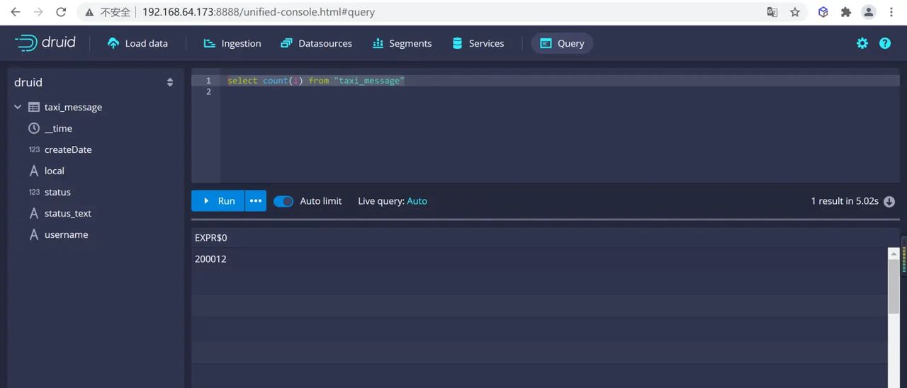Select the createDate column
907x388 pixels.
click(x=68, y=149)
